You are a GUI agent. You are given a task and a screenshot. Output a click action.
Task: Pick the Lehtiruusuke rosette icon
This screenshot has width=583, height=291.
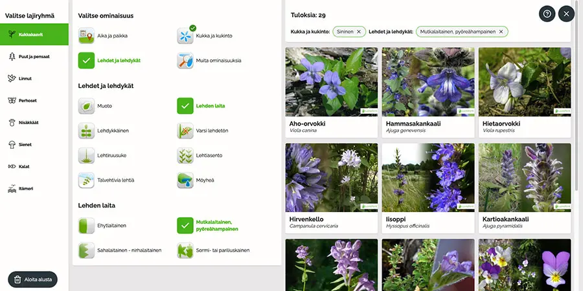coord(86,155)
